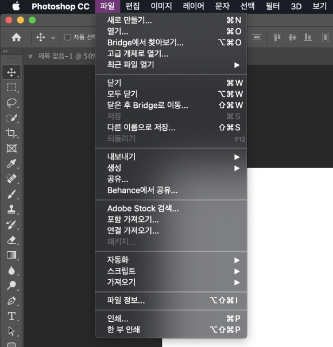Choose 파일 정보... menu item
The image size is (333, 347).
pos(171,301)
